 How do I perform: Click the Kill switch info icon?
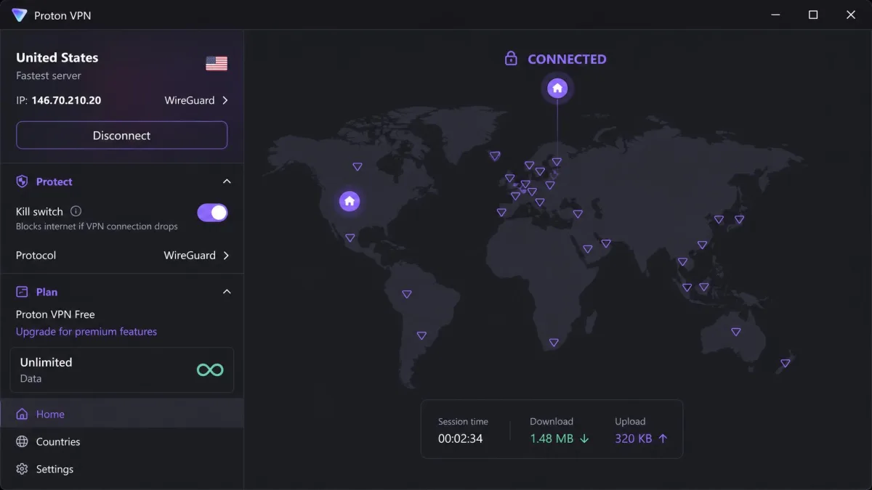tap(76, 211)
